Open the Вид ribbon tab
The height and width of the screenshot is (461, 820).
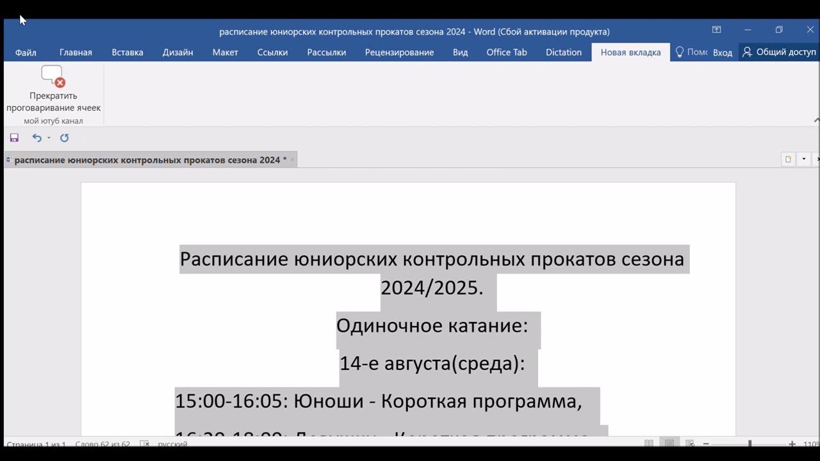(x=460, y=53)
